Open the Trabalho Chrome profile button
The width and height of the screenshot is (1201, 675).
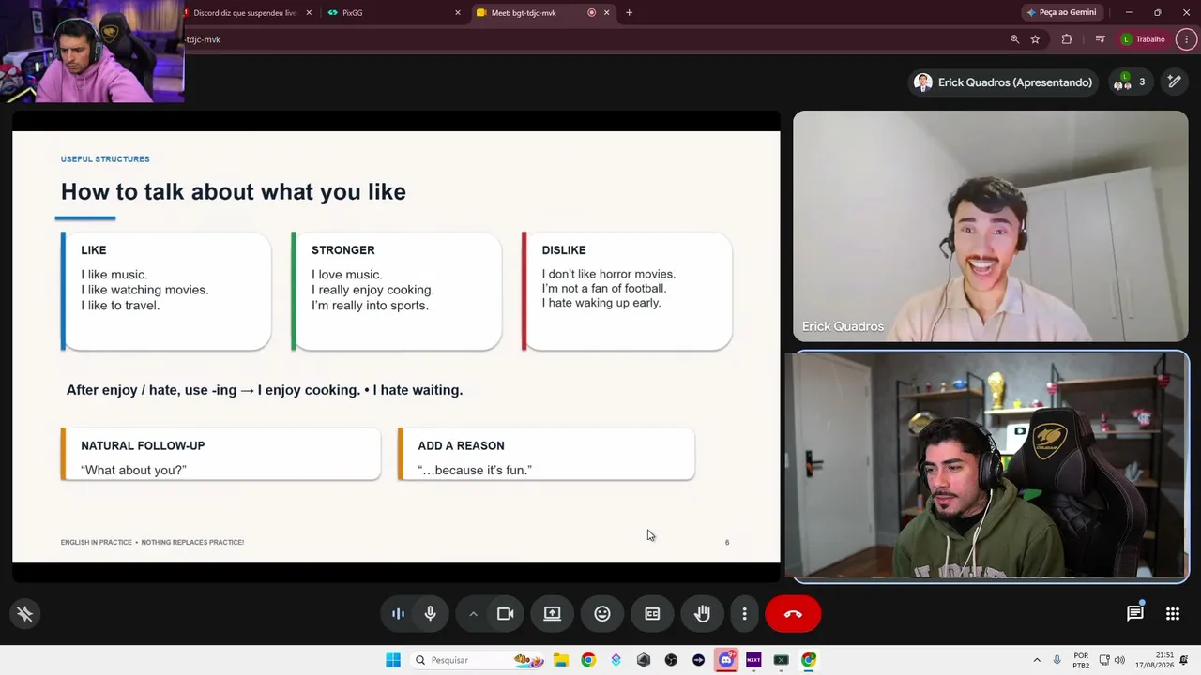coord(1143,39)
